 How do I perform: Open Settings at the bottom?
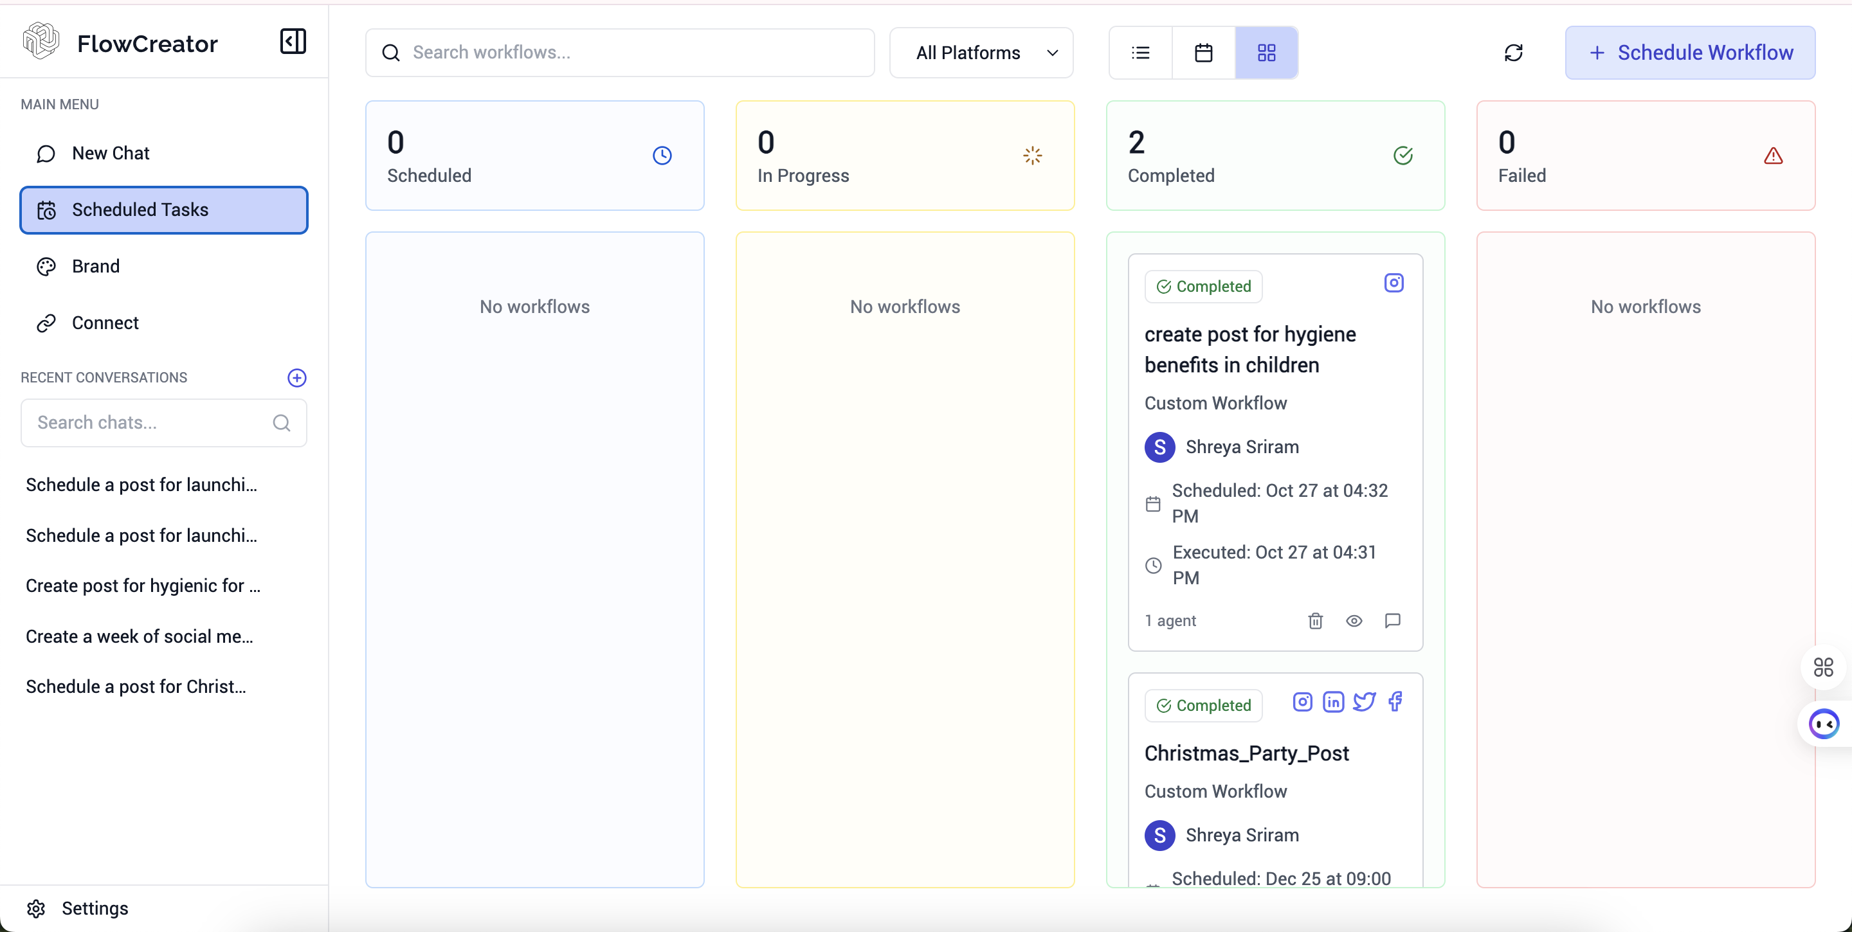77,908
